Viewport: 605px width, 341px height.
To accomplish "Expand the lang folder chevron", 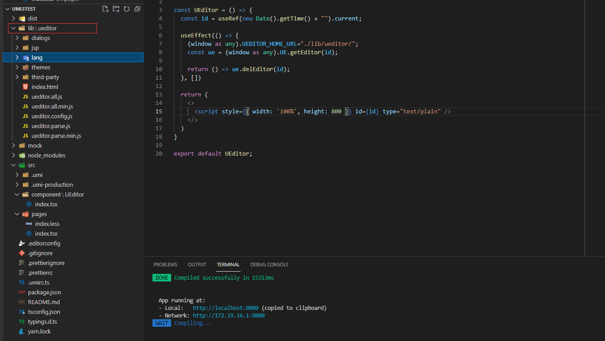I will tap(17, 57).
